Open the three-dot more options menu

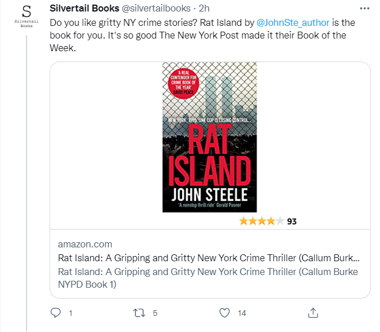(x=364, y=9)
